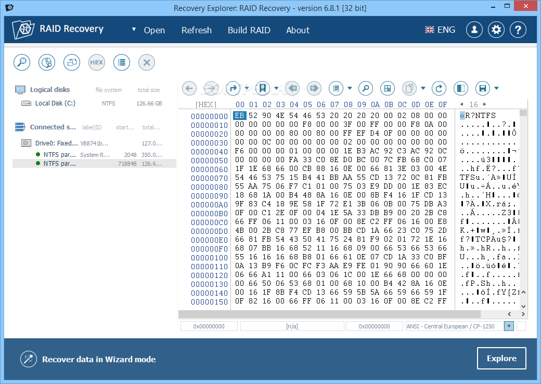Click the 00000070 offset row label
The width and height of the screenshot is (541, 384).
pyautogui.click(x=209, y=178)
